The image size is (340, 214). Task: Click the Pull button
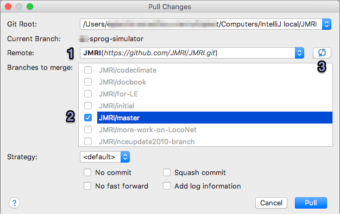pos(311,203)
